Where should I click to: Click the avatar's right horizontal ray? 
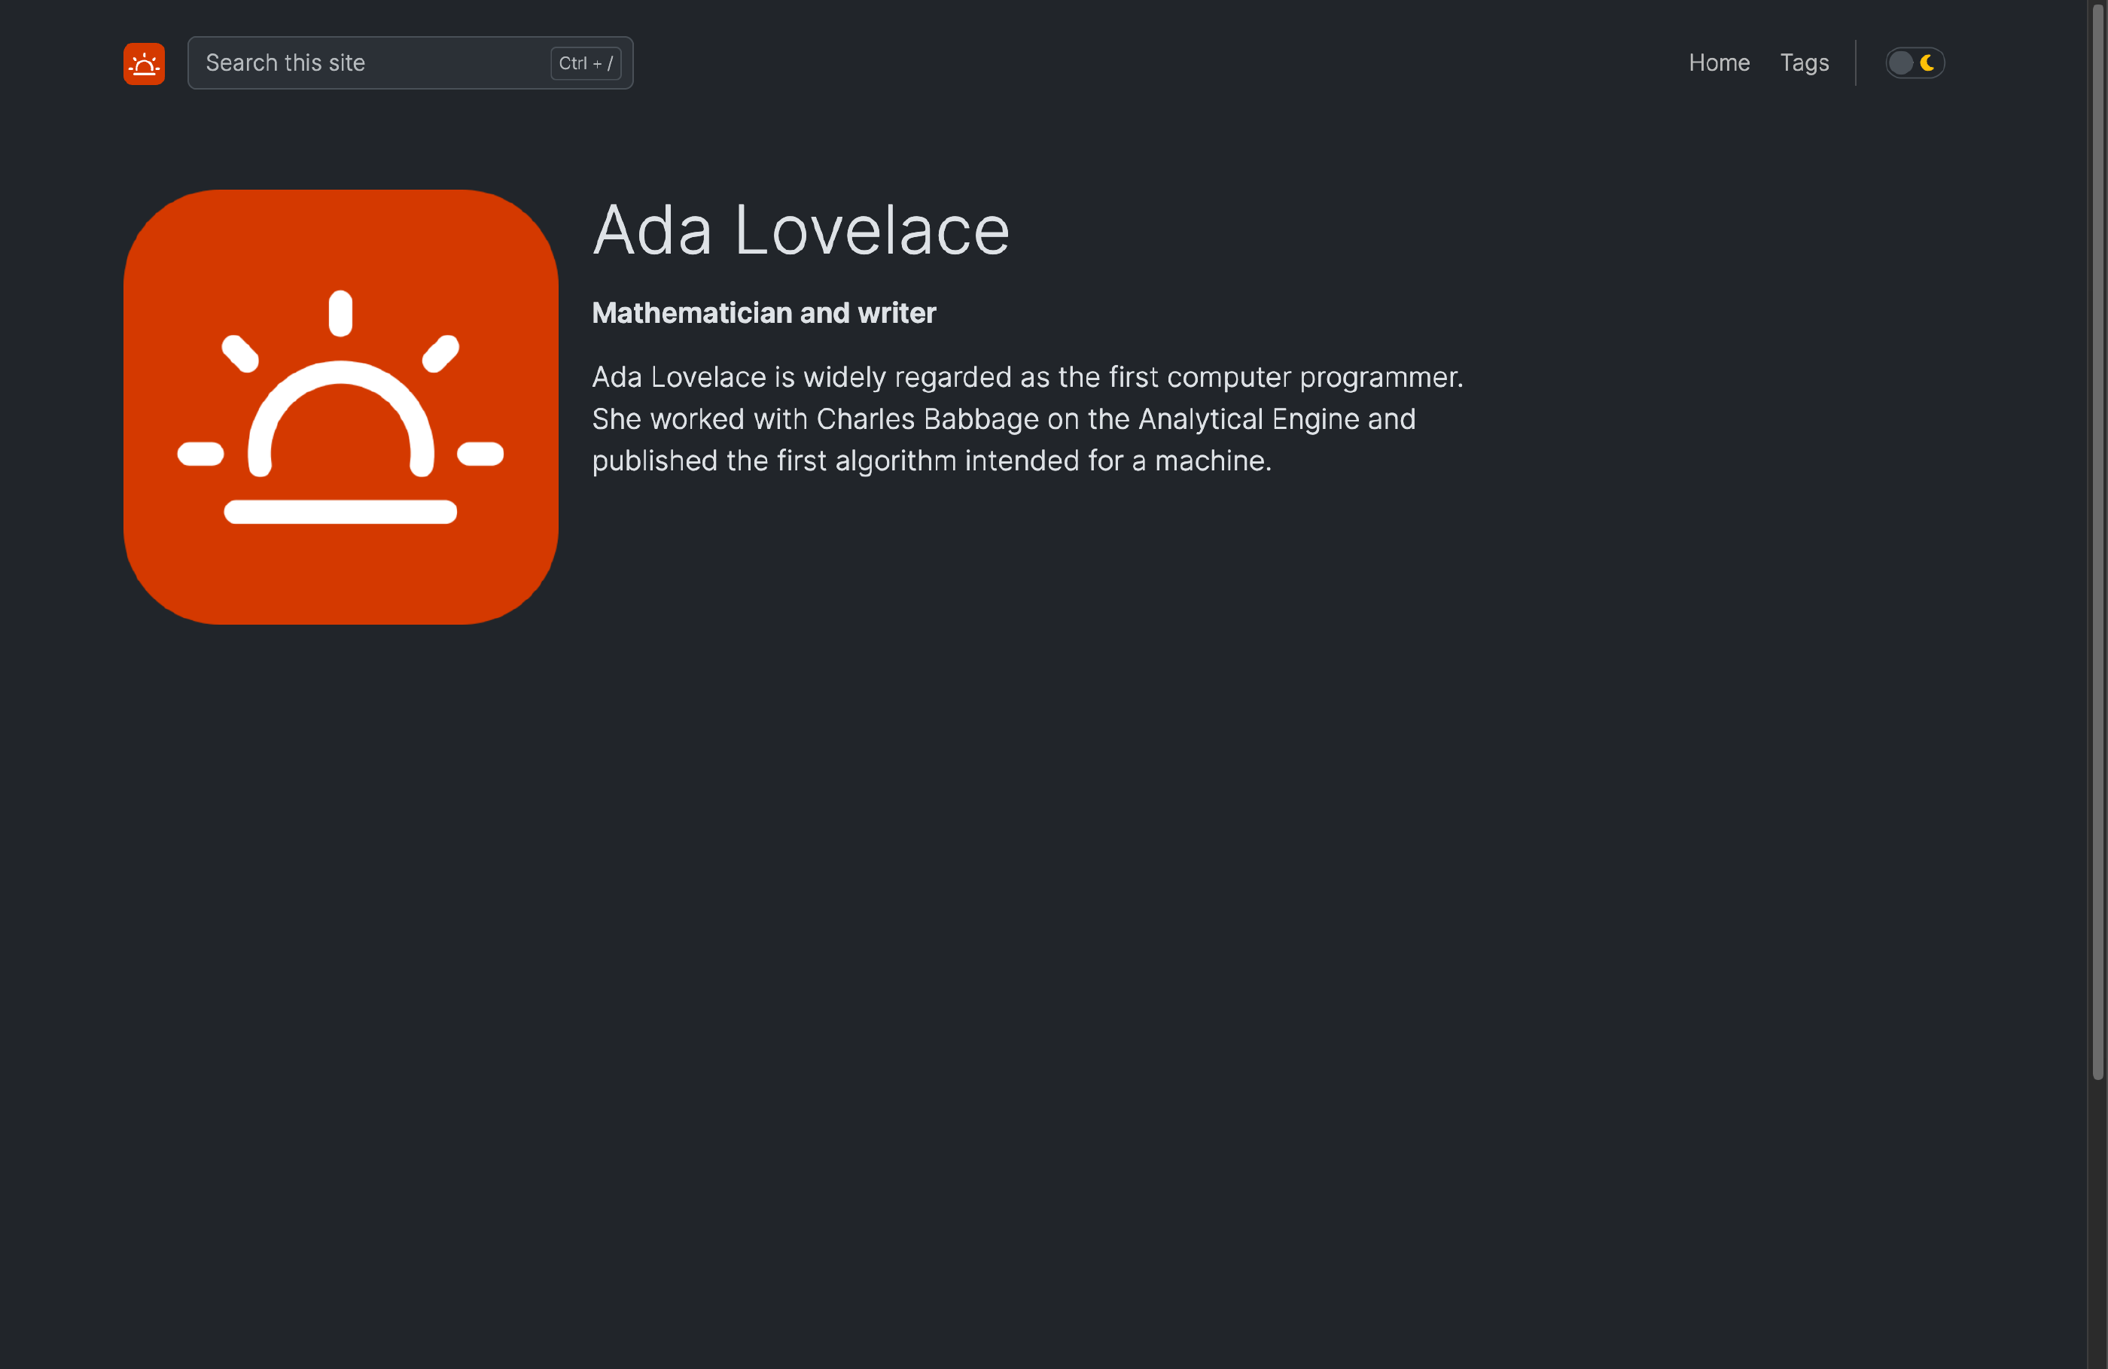click(480, 455)
